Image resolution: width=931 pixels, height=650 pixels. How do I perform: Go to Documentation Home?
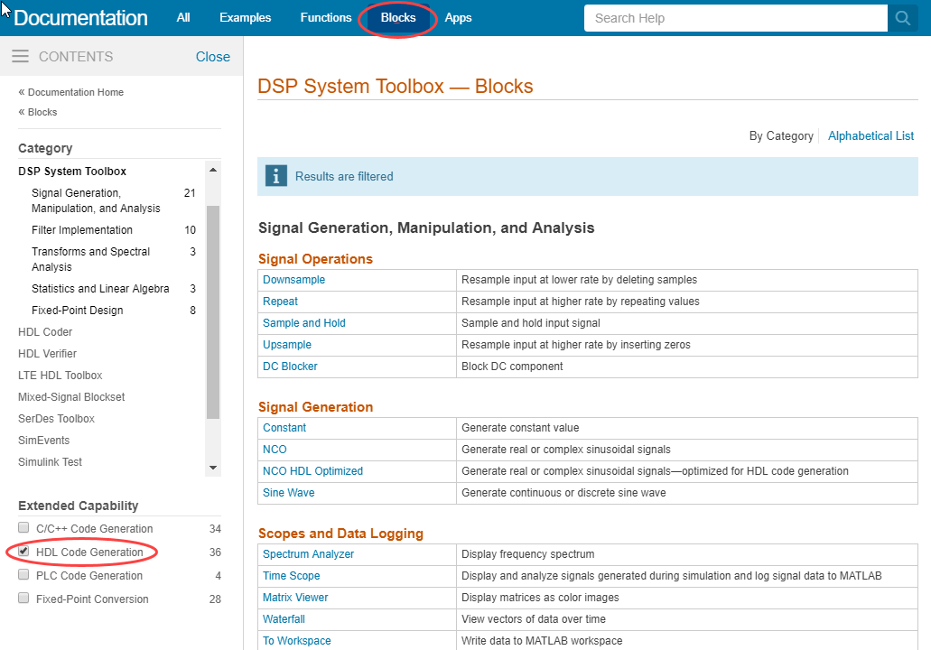76,92
